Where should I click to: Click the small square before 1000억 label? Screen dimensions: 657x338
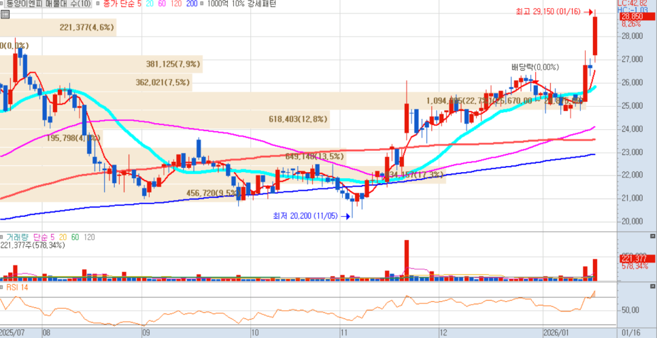pos(201,4)
